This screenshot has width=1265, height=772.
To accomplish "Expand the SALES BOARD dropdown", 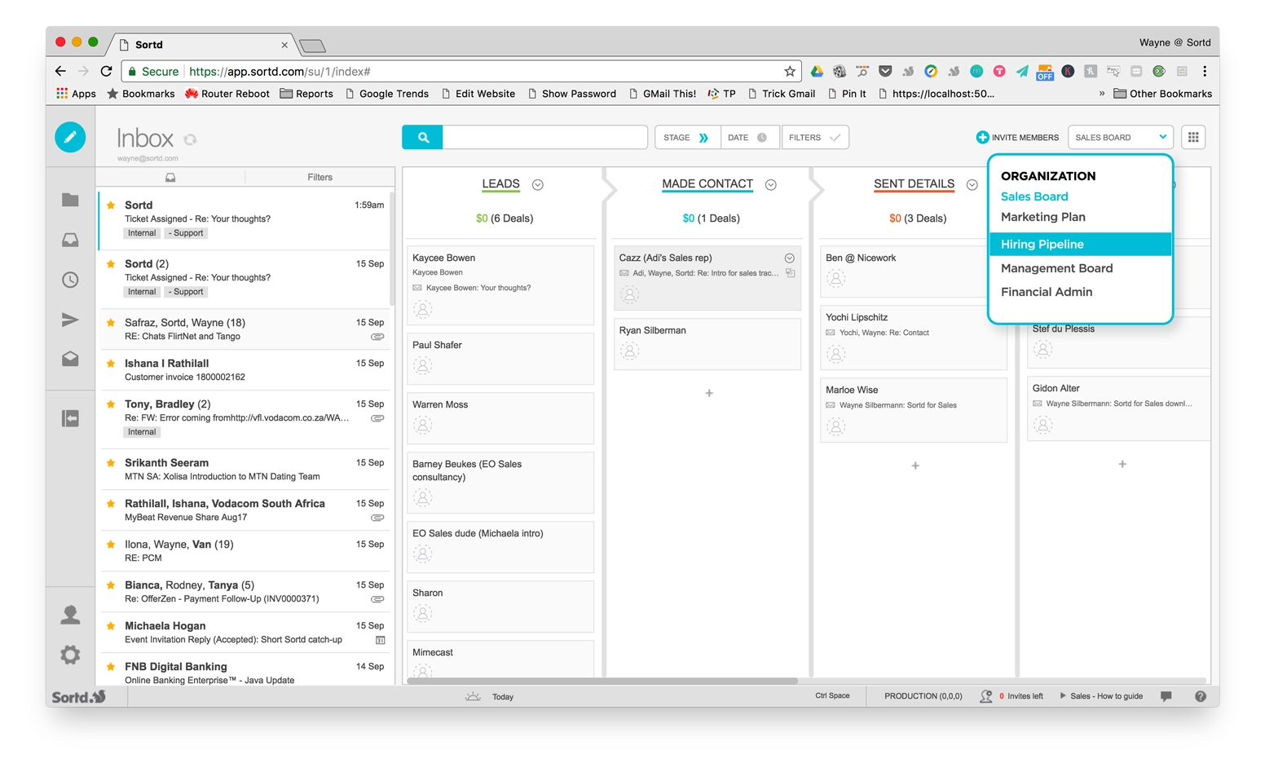I will tap(1120, 138).
